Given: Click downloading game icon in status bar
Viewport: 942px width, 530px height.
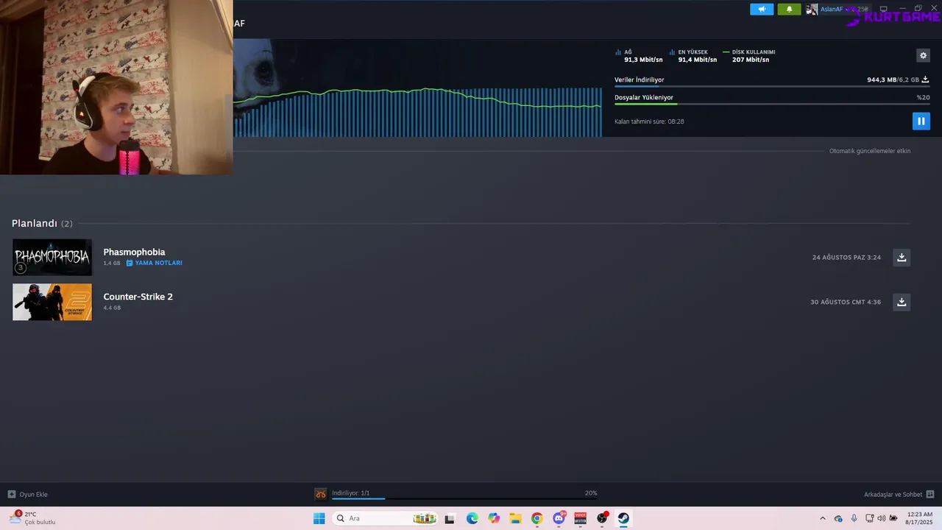Looking at the screenshot, I should (321, 494).
